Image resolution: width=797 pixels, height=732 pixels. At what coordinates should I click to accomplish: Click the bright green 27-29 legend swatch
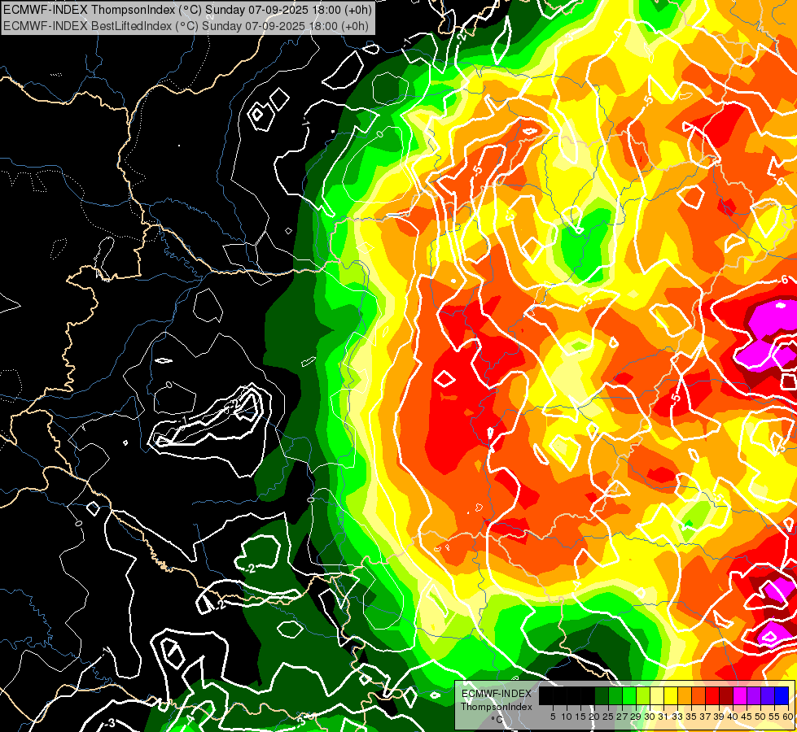(x=629, y=695)
